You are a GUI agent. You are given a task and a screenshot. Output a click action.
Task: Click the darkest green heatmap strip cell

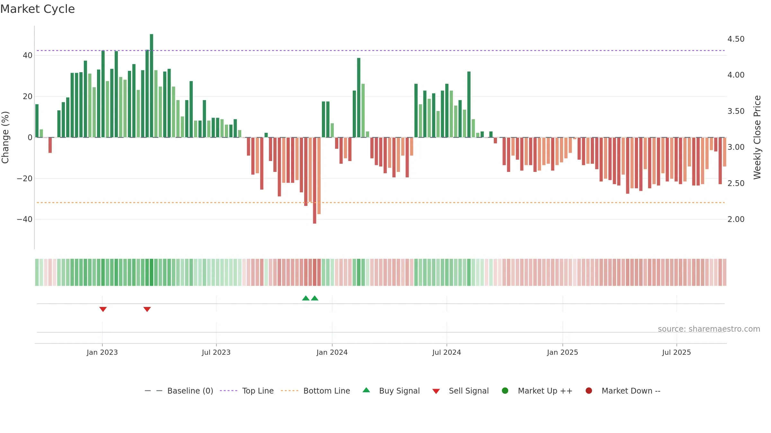pyautogui.click(x=152, y=272)
